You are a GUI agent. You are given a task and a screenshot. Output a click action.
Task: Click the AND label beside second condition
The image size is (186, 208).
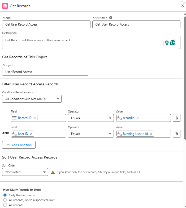(x=6, y=133)
